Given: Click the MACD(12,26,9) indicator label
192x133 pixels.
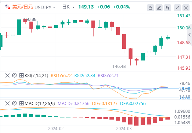Looking at the screenshot, I should point(40,104).
